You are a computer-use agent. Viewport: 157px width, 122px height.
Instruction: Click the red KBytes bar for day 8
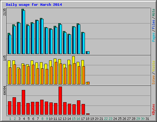click(x=42, y=107)
